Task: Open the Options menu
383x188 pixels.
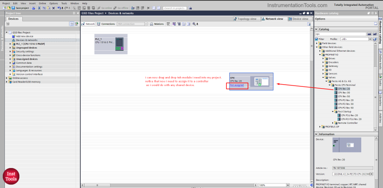Action: click(53, 4)
